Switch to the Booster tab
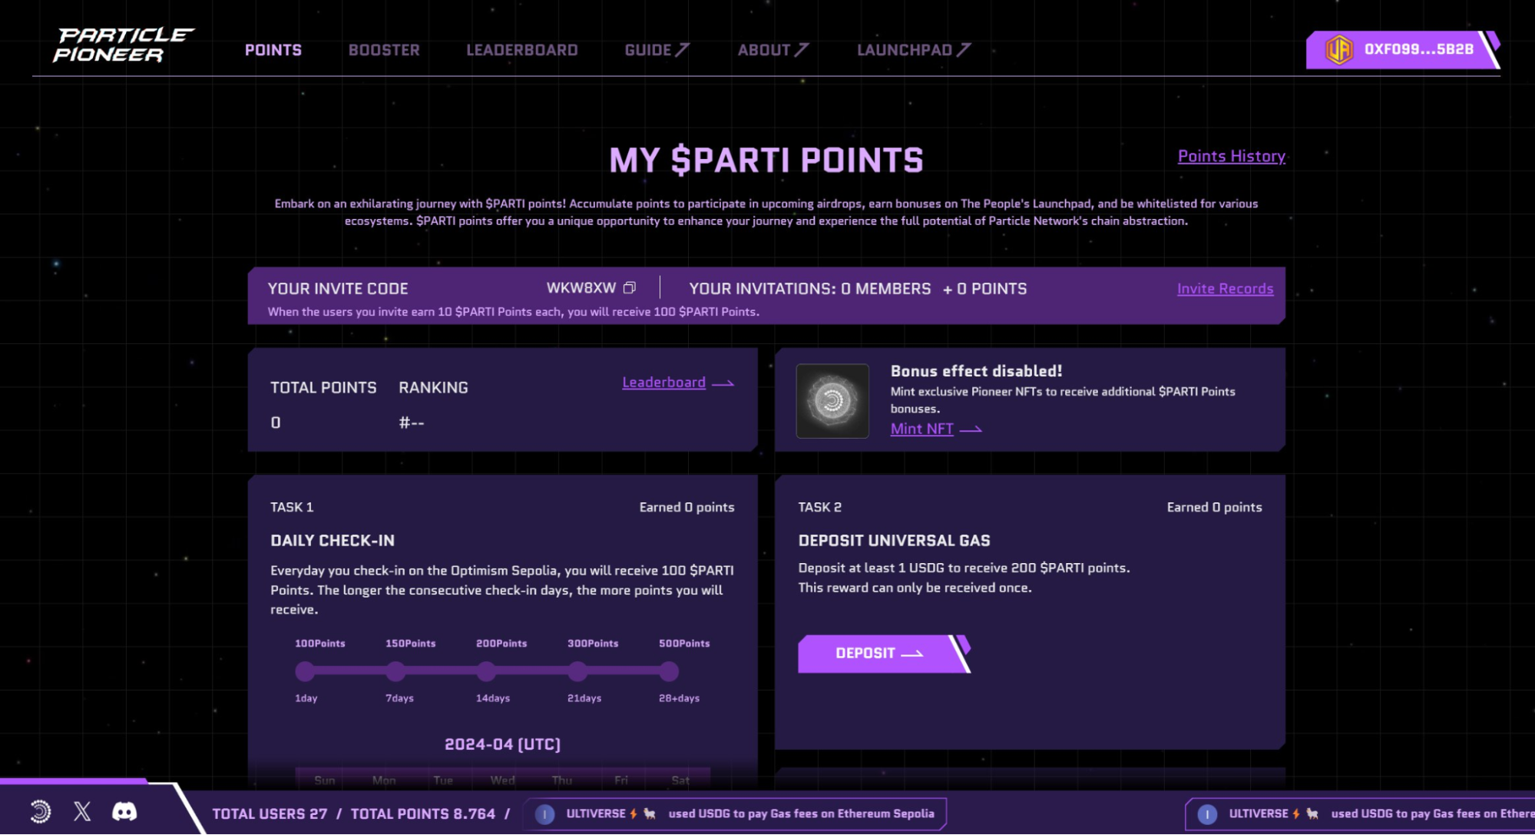Image resolution: width=1535 pixels, height=835 pixels. (x=384, y=50)
